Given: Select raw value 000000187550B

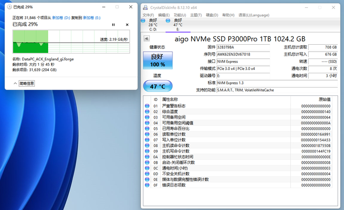Looking at the screenshot, I should click(315, 146).
